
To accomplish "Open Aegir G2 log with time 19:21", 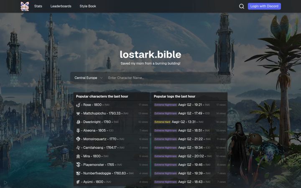I will coord(189,105).
